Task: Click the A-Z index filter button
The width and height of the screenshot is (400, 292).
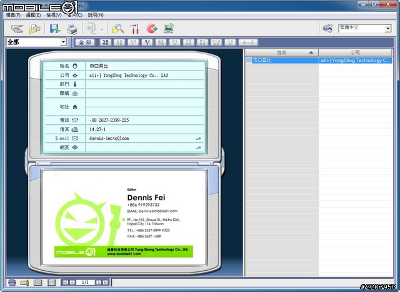Action: [248, 42]
